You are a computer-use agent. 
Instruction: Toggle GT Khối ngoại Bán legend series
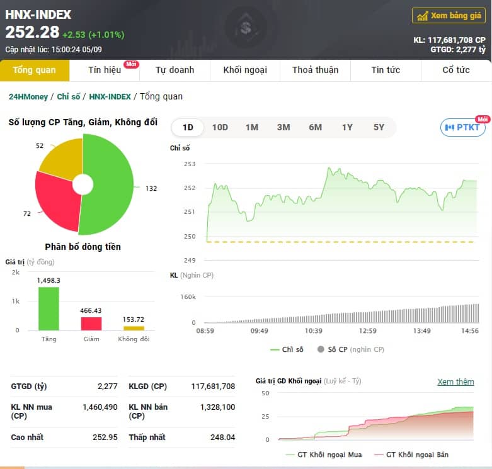coord(411,455)
